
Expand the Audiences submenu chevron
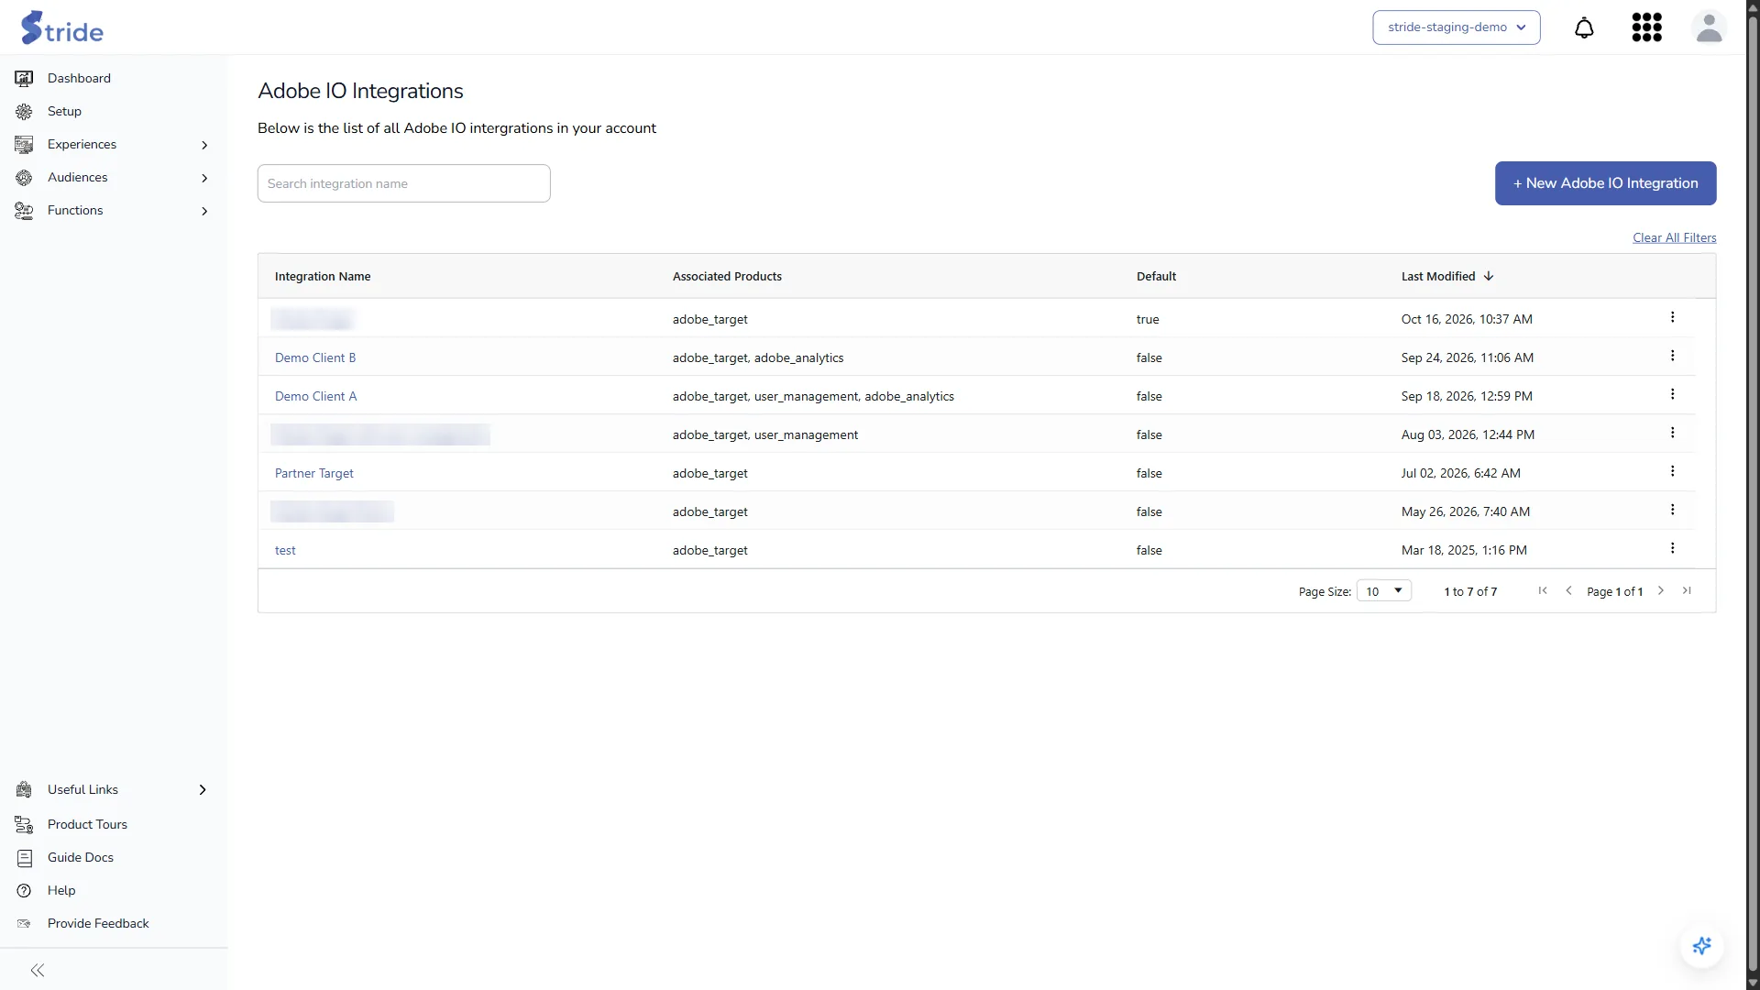pyautogui.click(x=204, y=178)
